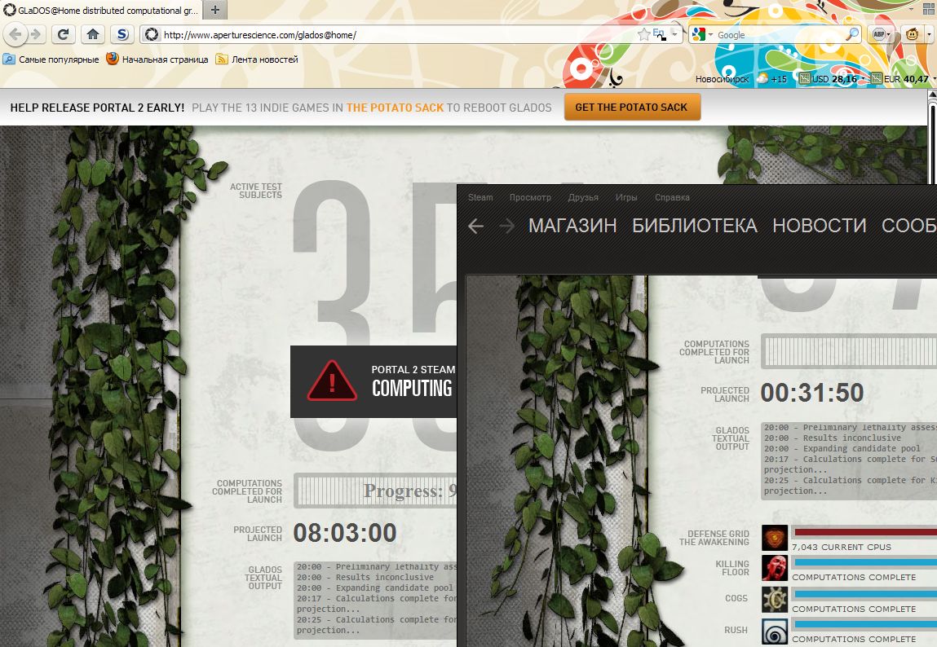Reload the GLaDOS@Home page

point(63,34)
